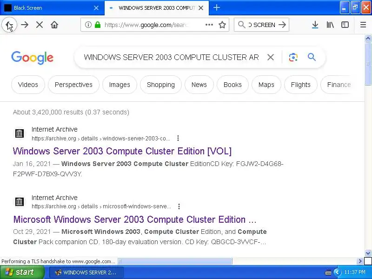Click the archive.org windows-server-2003-co... URL
Screen dimensions: 372x279
(101, 138)
